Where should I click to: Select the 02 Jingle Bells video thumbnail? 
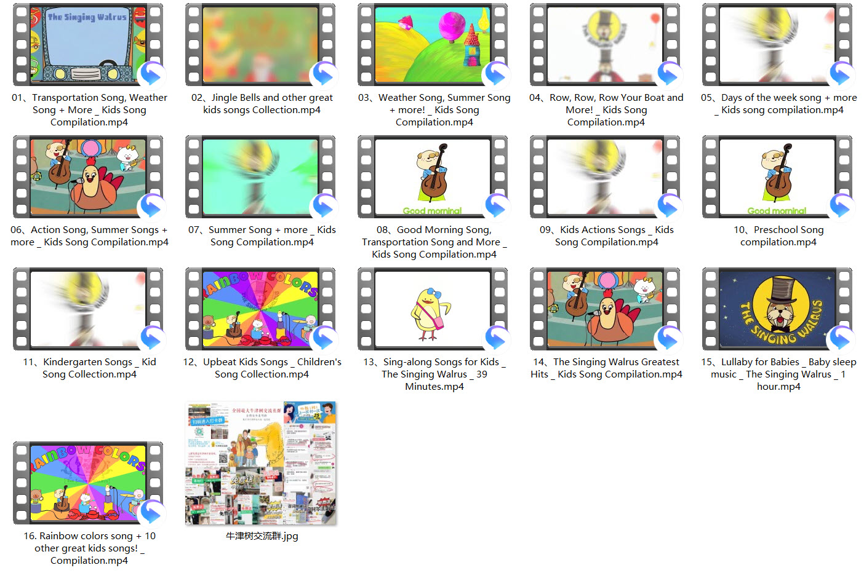[x=260, y=45]
